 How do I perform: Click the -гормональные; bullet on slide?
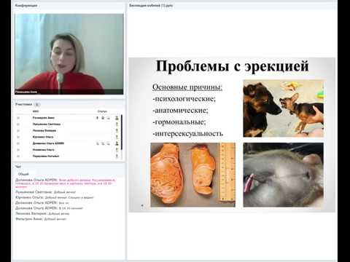[179, 122]
